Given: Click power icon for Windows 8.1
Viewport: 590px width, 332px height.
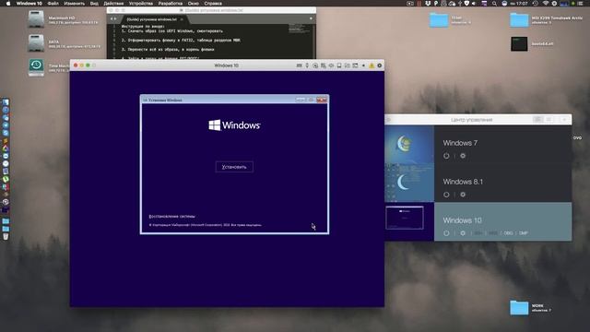Looking at the screenshot, I should [446, 195].
